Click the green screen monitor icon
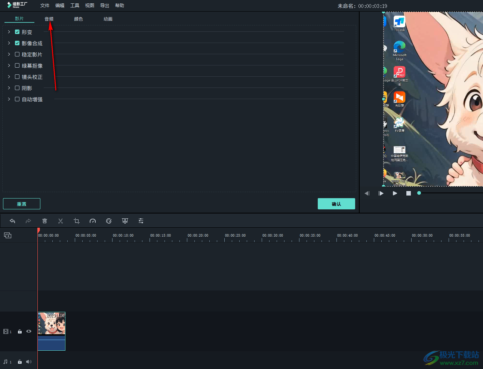 click(125, 221)
